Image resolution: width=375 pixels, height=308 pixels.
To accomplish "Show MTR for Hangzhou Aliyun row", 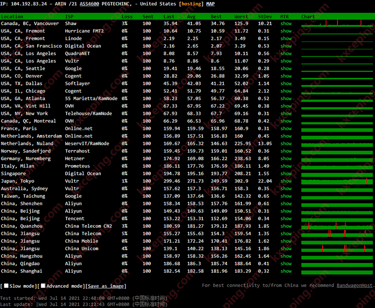I will (x=286, y=256).
